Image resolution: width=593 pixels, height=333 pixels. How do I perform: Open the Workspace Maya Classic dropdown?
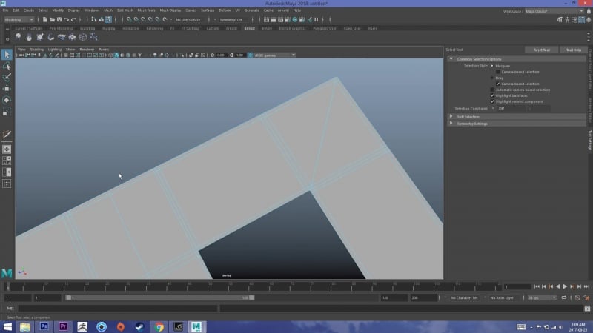554,11
